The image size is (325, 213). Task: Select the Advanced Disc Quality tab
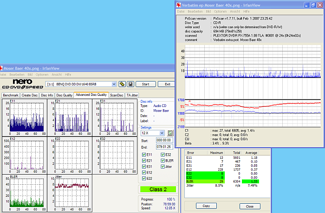91,95
